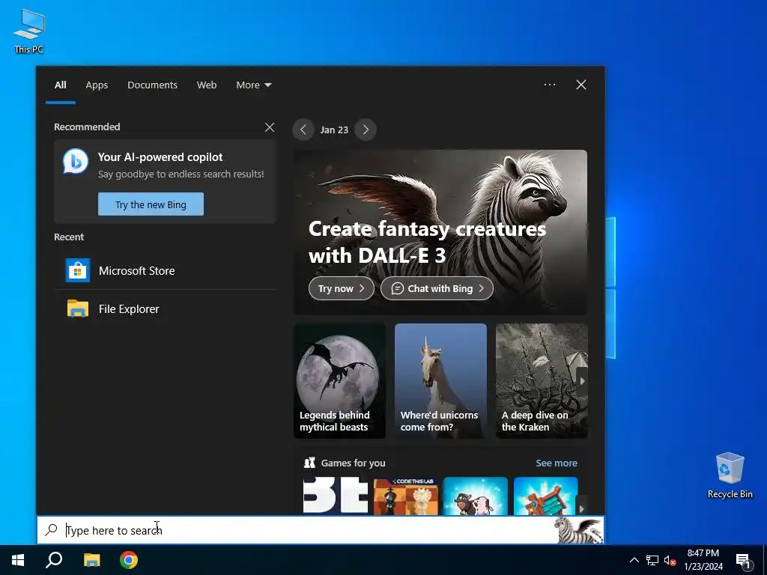Image resolution: width=767 pixels, height=575 pixels.
Task: Switch to the Apps tab
Action: (97, 85)
